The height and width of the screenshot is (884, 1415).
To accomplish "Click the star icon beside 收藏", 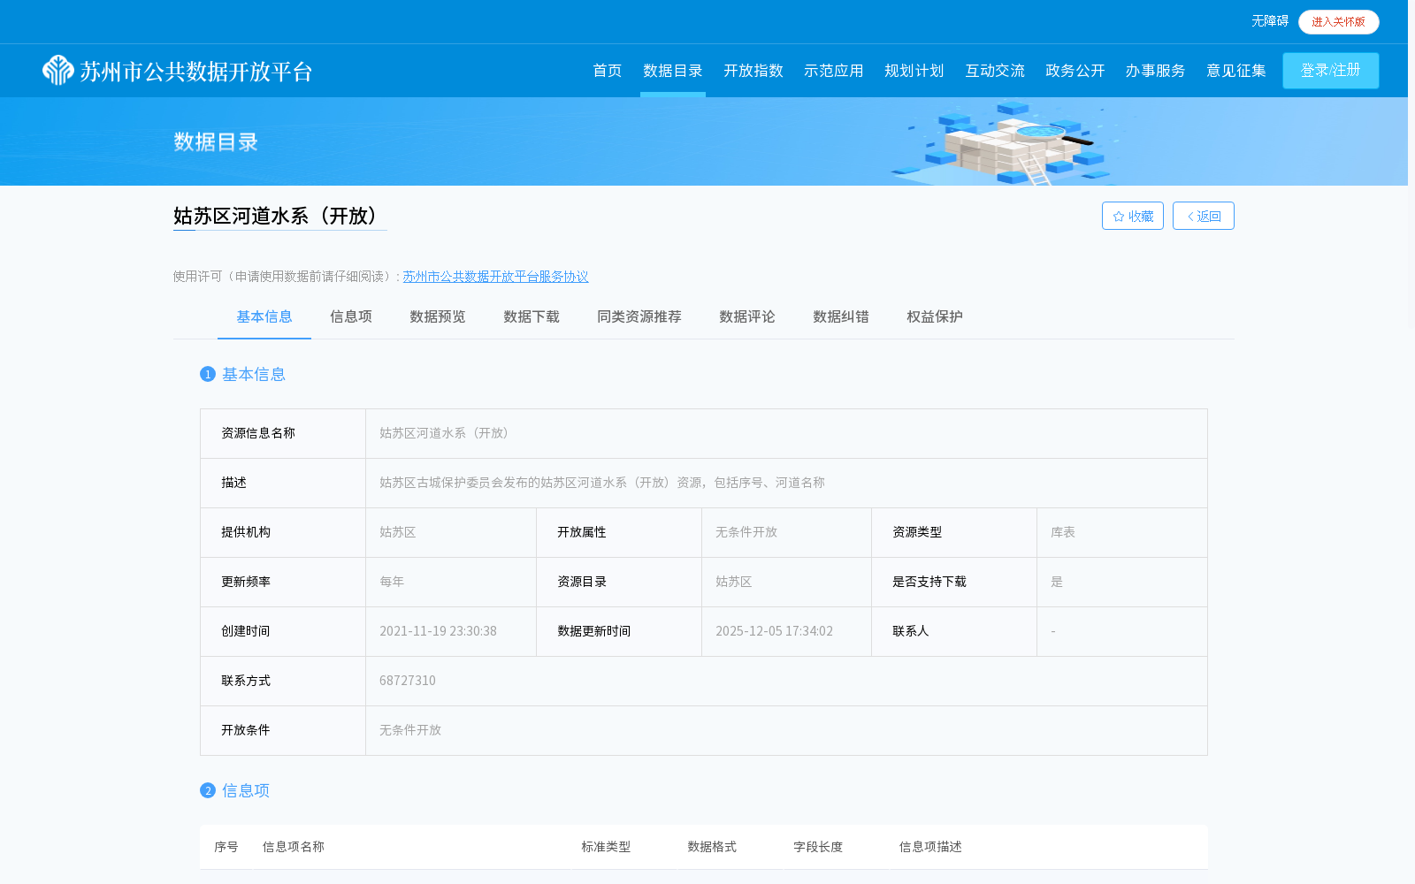I will [1118, 216].
